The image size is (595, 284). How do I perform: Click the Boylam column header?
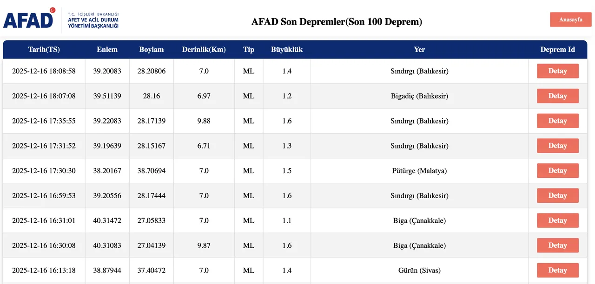(x=152, y=49)
